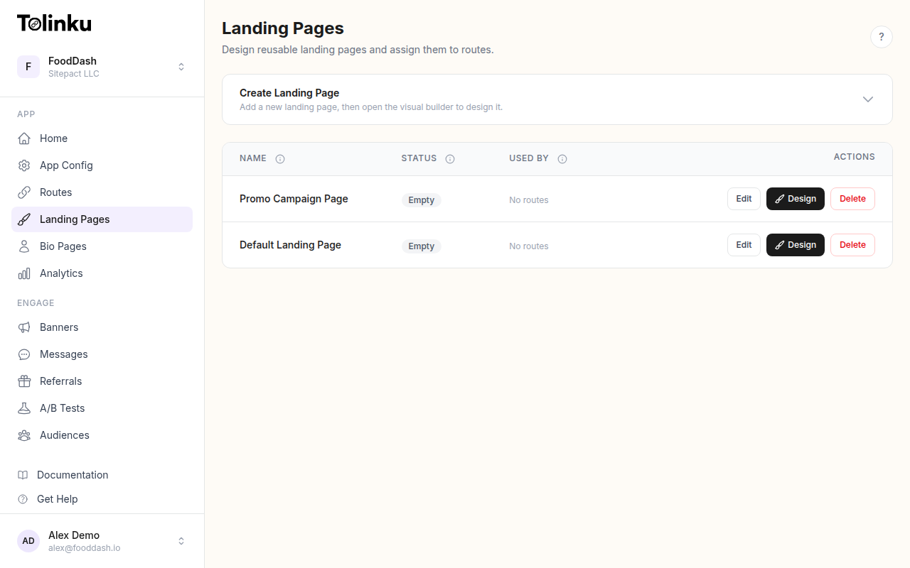
Task: Select the Home icon in the sidebar
Action: [24, 138]
